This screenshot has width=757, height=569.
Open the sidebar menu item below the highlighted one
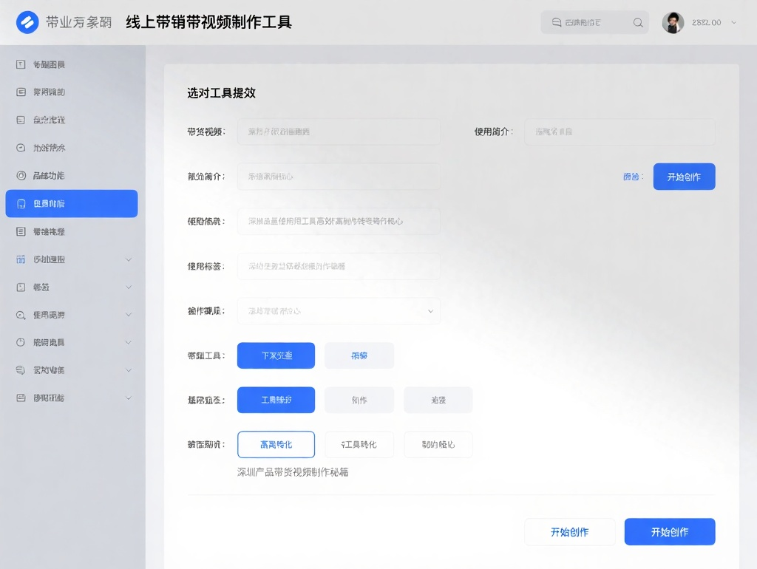tap(71, 231)
